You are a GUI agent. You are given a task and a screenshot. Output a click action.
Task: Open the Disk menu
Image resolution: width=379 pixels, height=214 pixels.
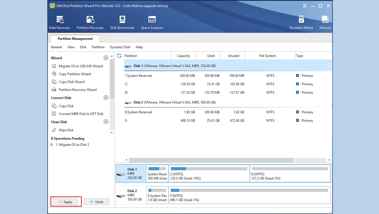click(83, 47)
